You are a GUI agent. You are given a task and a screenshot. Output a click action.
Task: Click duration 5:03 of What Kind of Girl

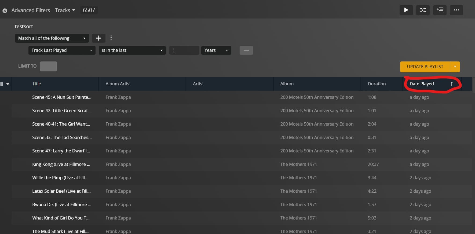[372, 218]
